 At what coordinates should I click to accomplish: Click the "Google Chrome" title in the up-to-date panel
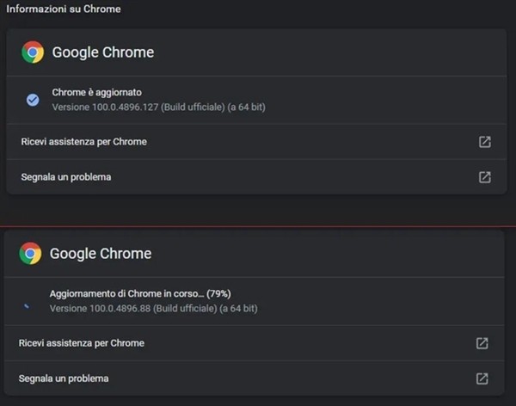pyautogui.click(x=103, y=52)
